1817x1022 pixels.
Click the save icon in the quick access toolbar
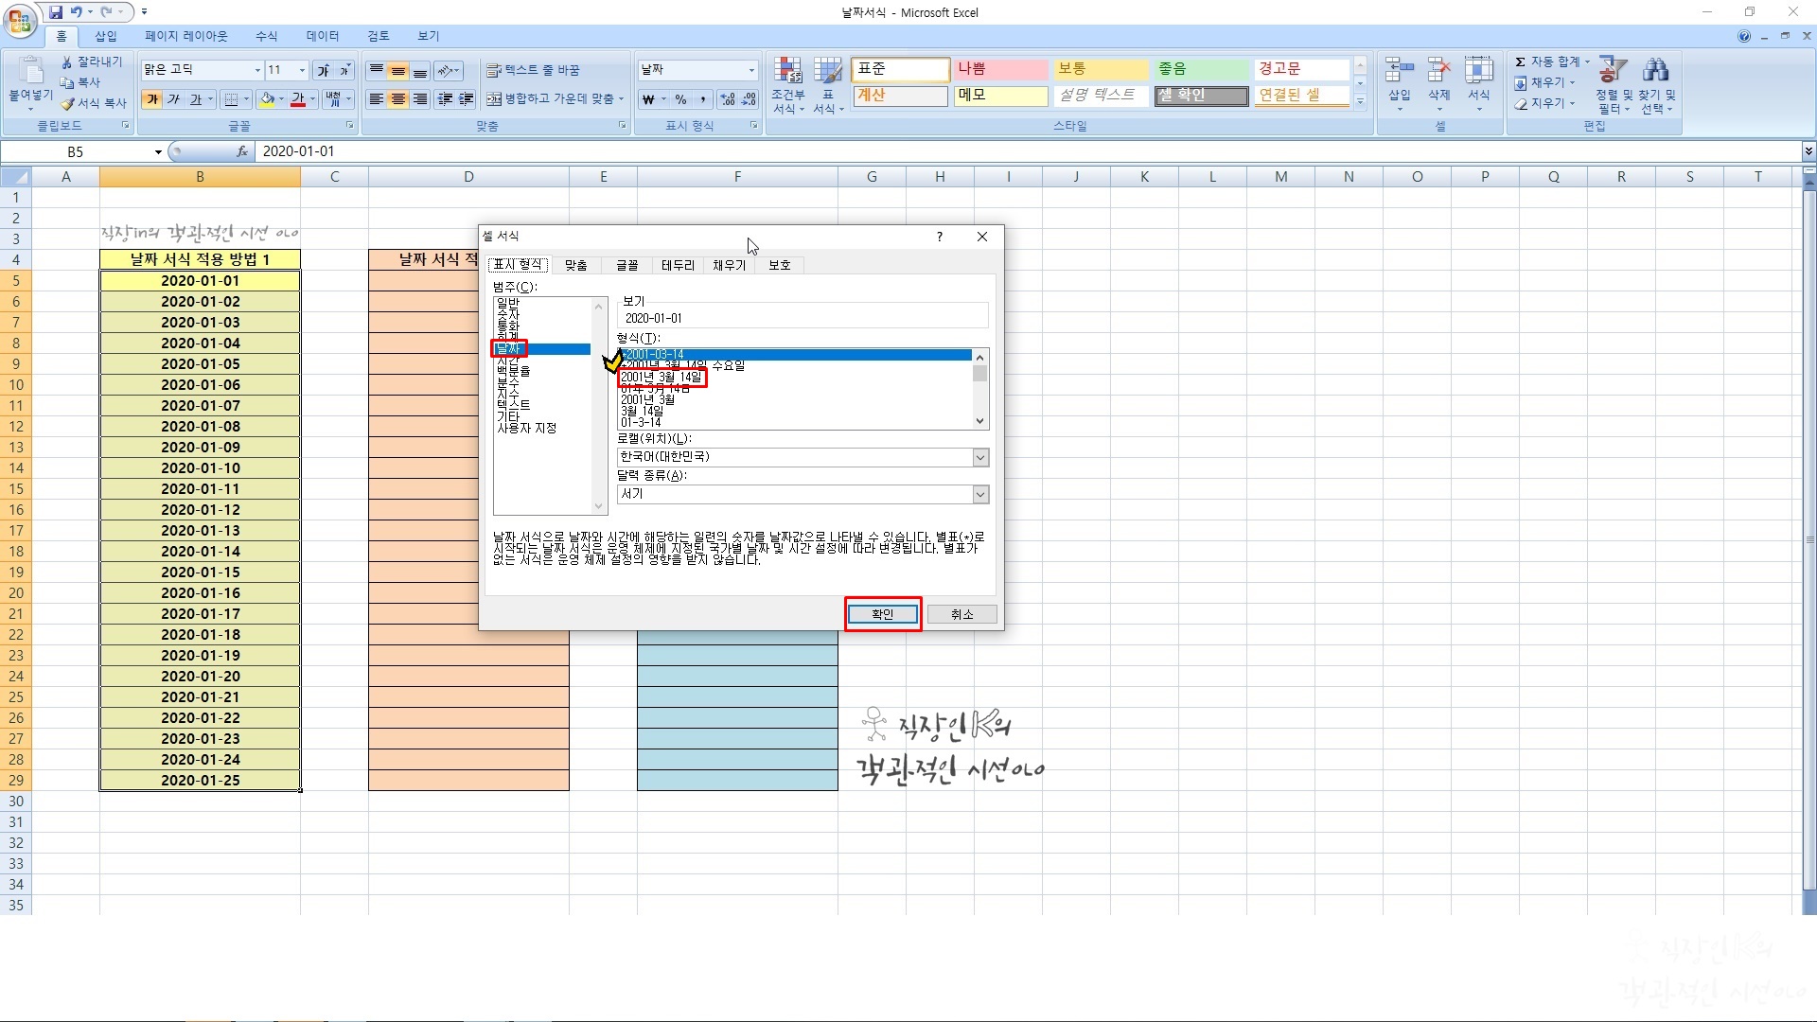(x=56, y=12)
